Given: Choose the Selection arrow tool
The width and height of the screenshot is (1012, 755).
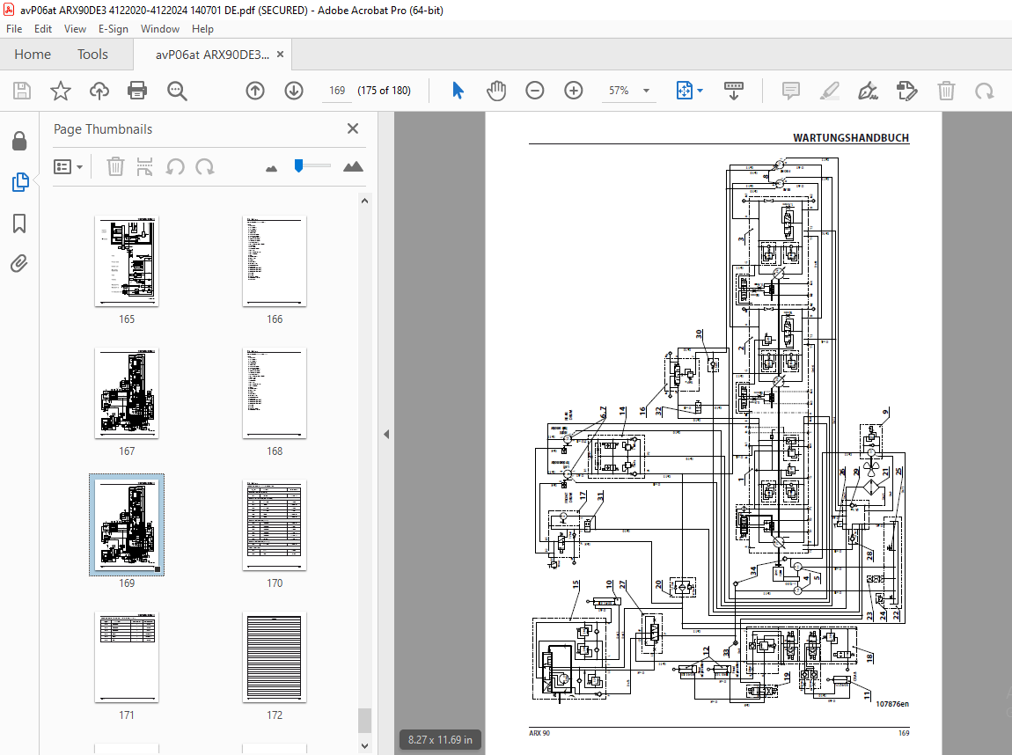Looking at the screenshot, I should click(x=458, y=91).
